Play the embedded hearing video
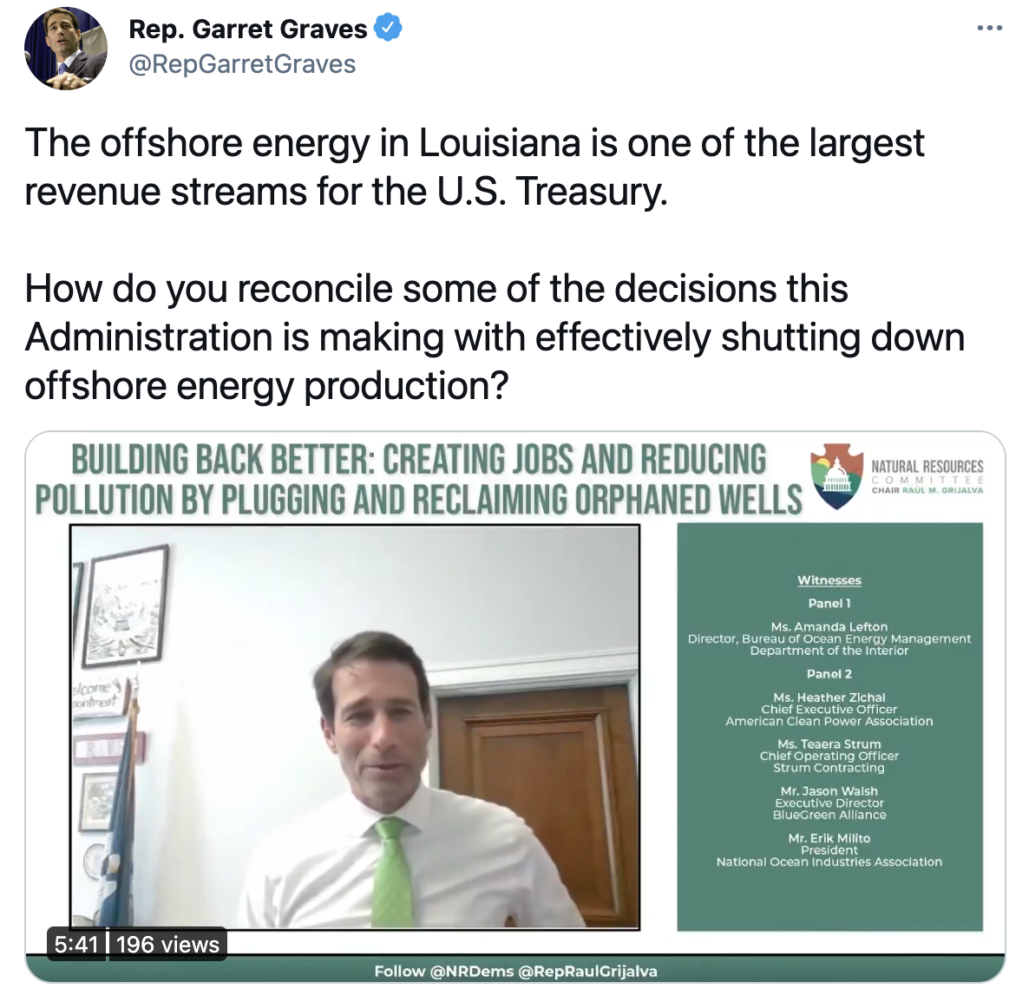This screenshot has height=1008, width=1029. click(x=515, y=706)
